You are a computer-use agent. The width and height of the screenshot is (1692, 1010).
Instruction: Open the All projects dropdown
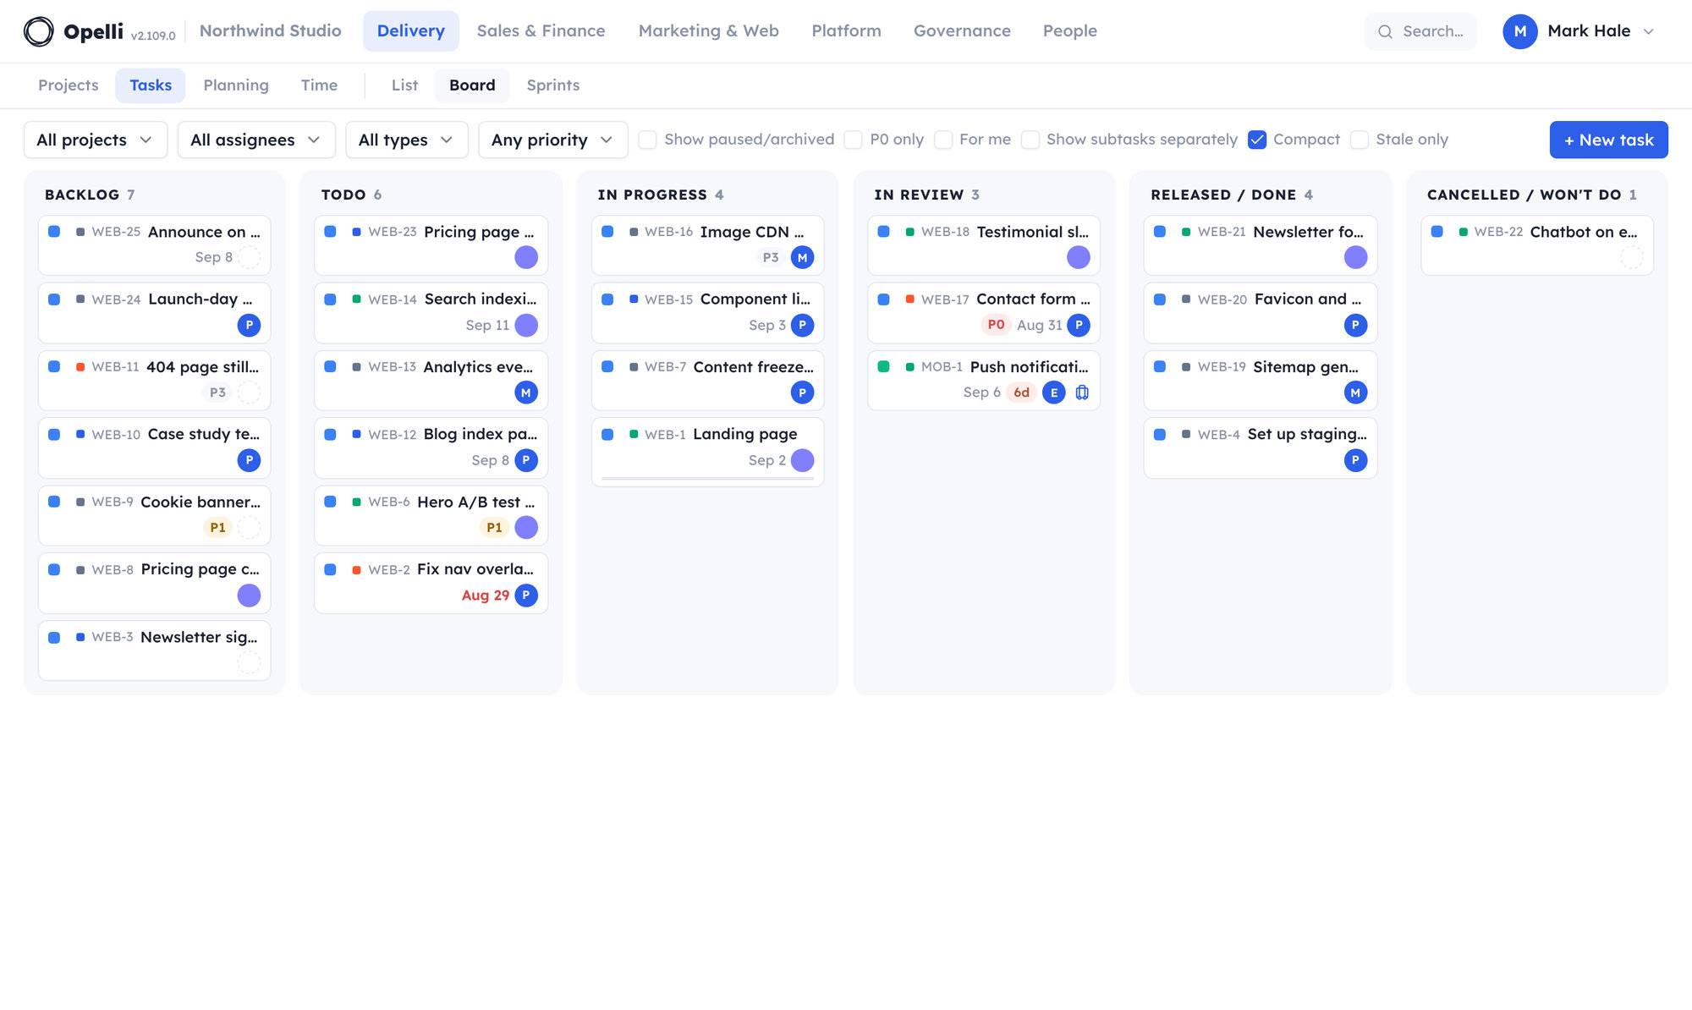pyautogui.click(x=96, y=140)
